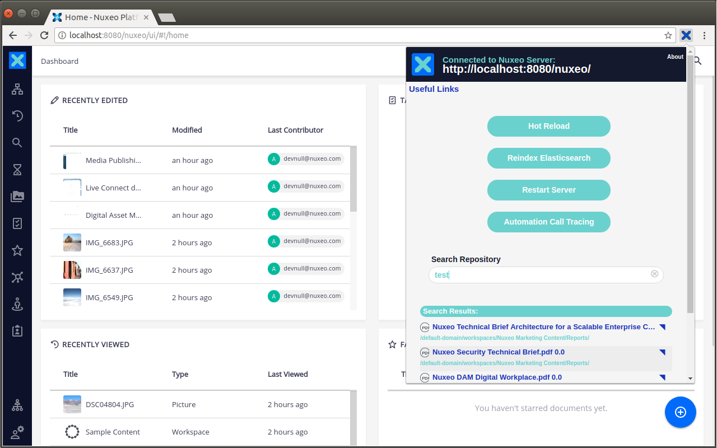The height and width of the screenshot is (448, 717).
Task: Open the administration hierarchy icon at sidebar bottom
Action: (17, 405)
